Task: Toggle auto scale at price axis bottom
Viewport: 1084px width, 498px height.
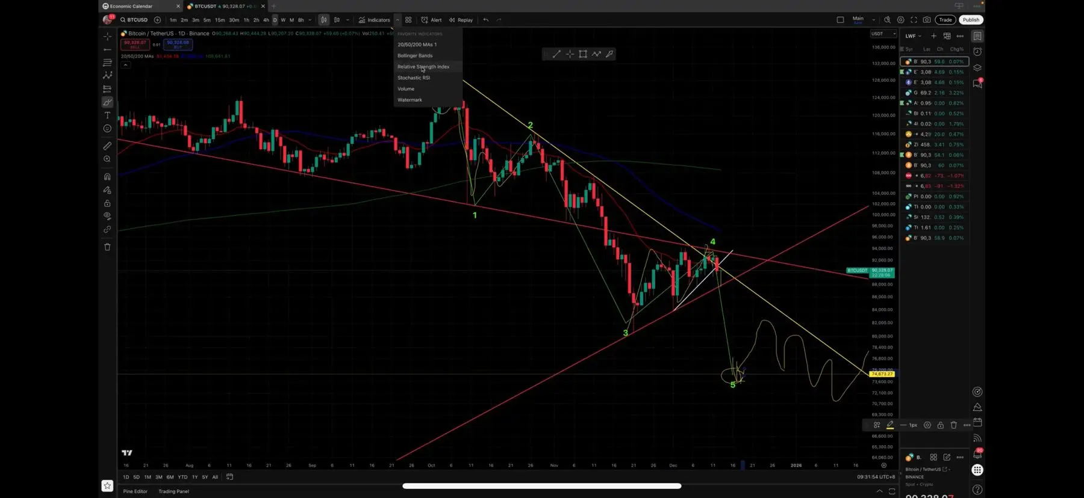Action: click(x=884, y=466)
